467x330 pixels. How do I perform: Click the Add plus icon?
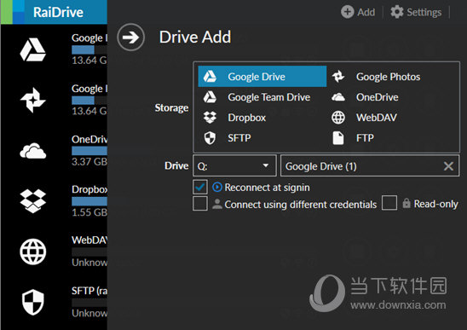[x=348, y=12]
